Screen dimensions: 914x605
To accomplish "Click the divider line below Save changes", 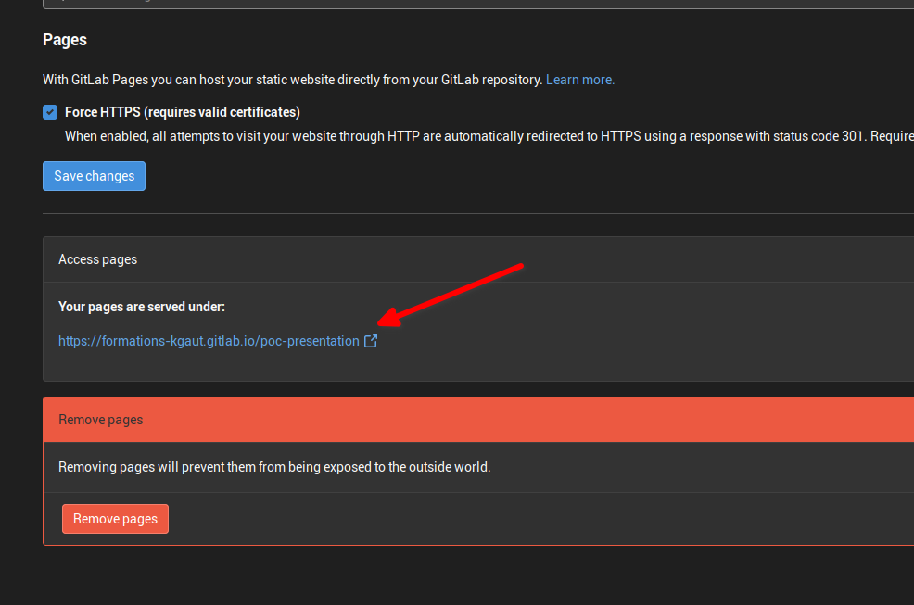I will pyautogui.click(x=463, y=213).
